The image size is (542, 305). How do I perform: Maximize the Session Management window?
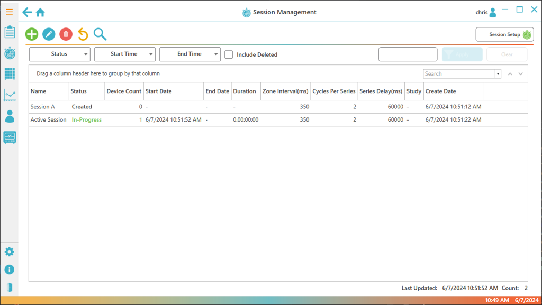pos(520,10)
